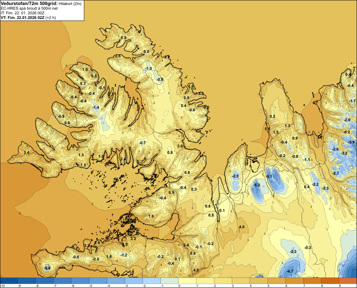Click the coastal temperature value "5.5"

tap(267, 129)
